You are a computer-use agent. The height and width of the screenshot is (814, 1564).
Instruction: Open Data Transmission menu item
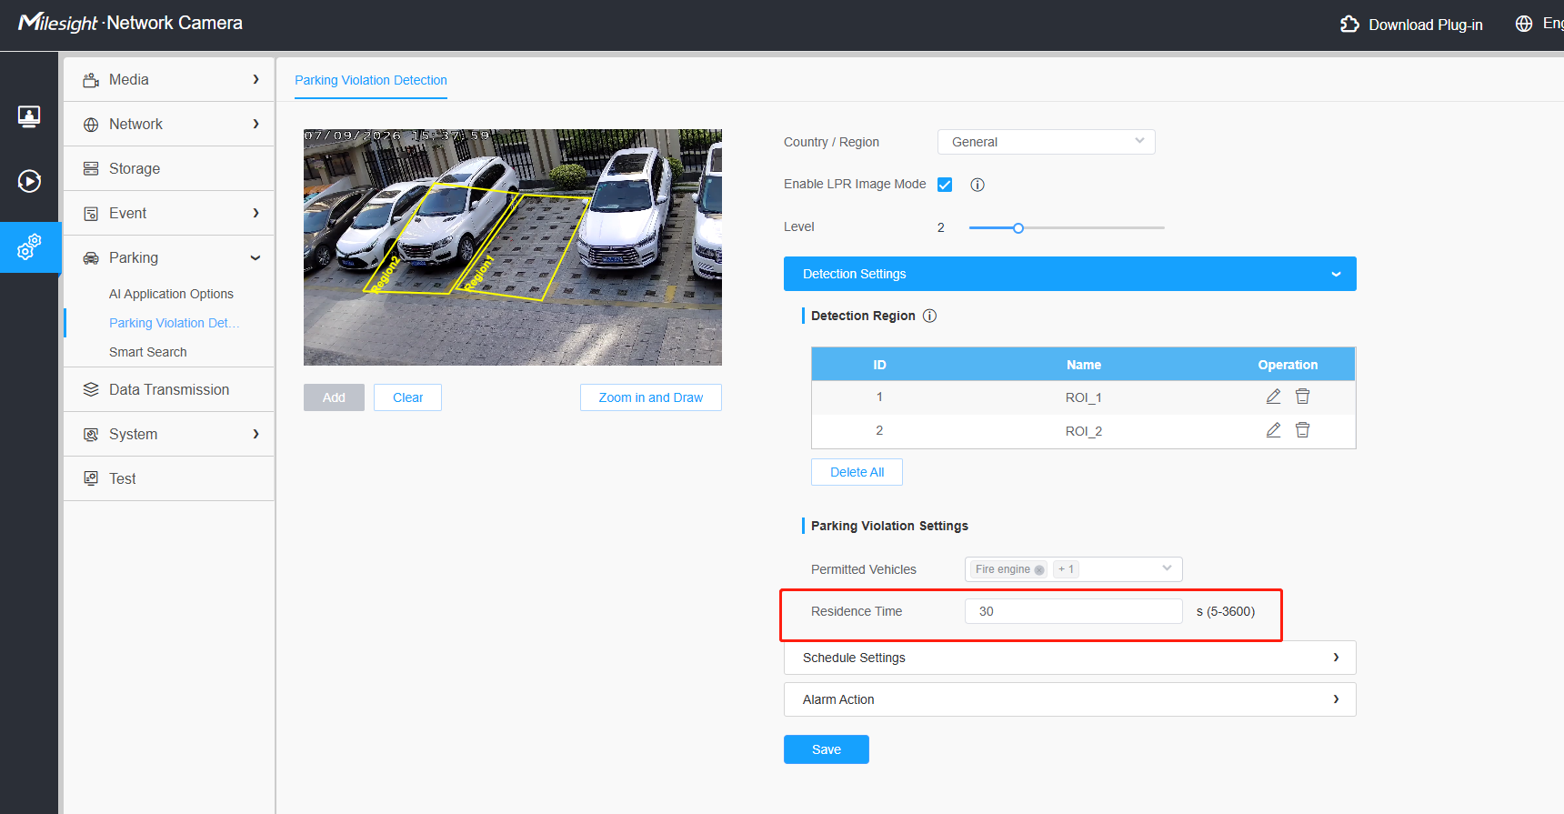click(x=169, y=389)
